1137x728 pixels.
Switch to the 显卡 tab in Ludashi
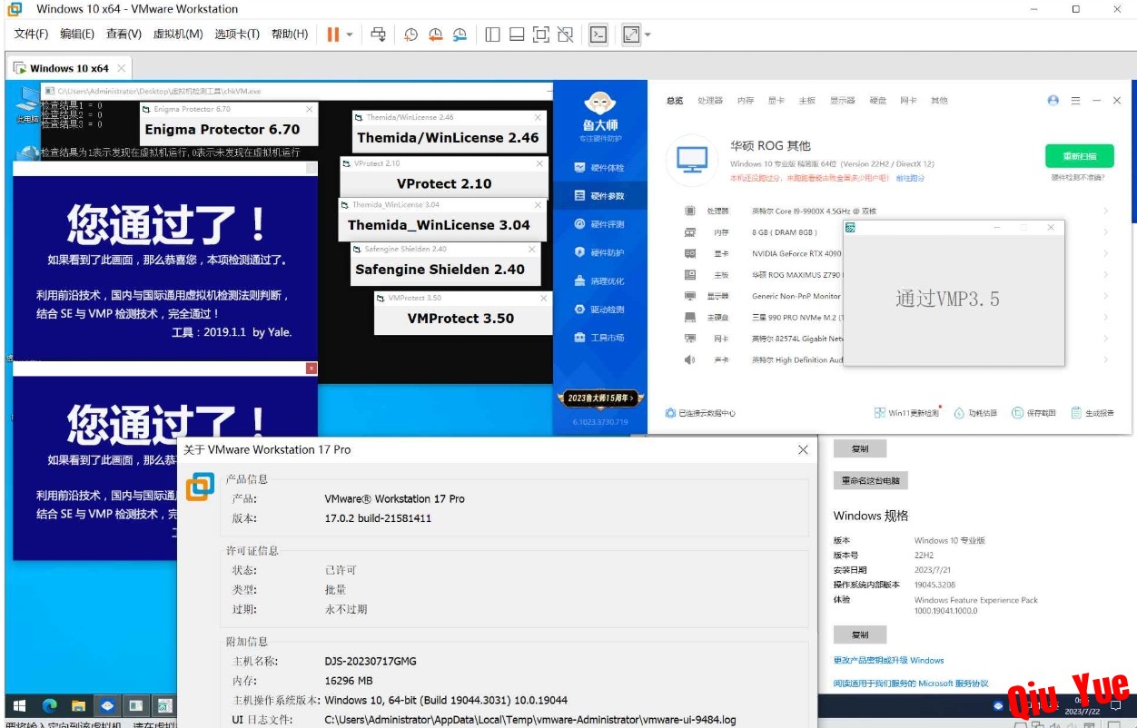776,101
